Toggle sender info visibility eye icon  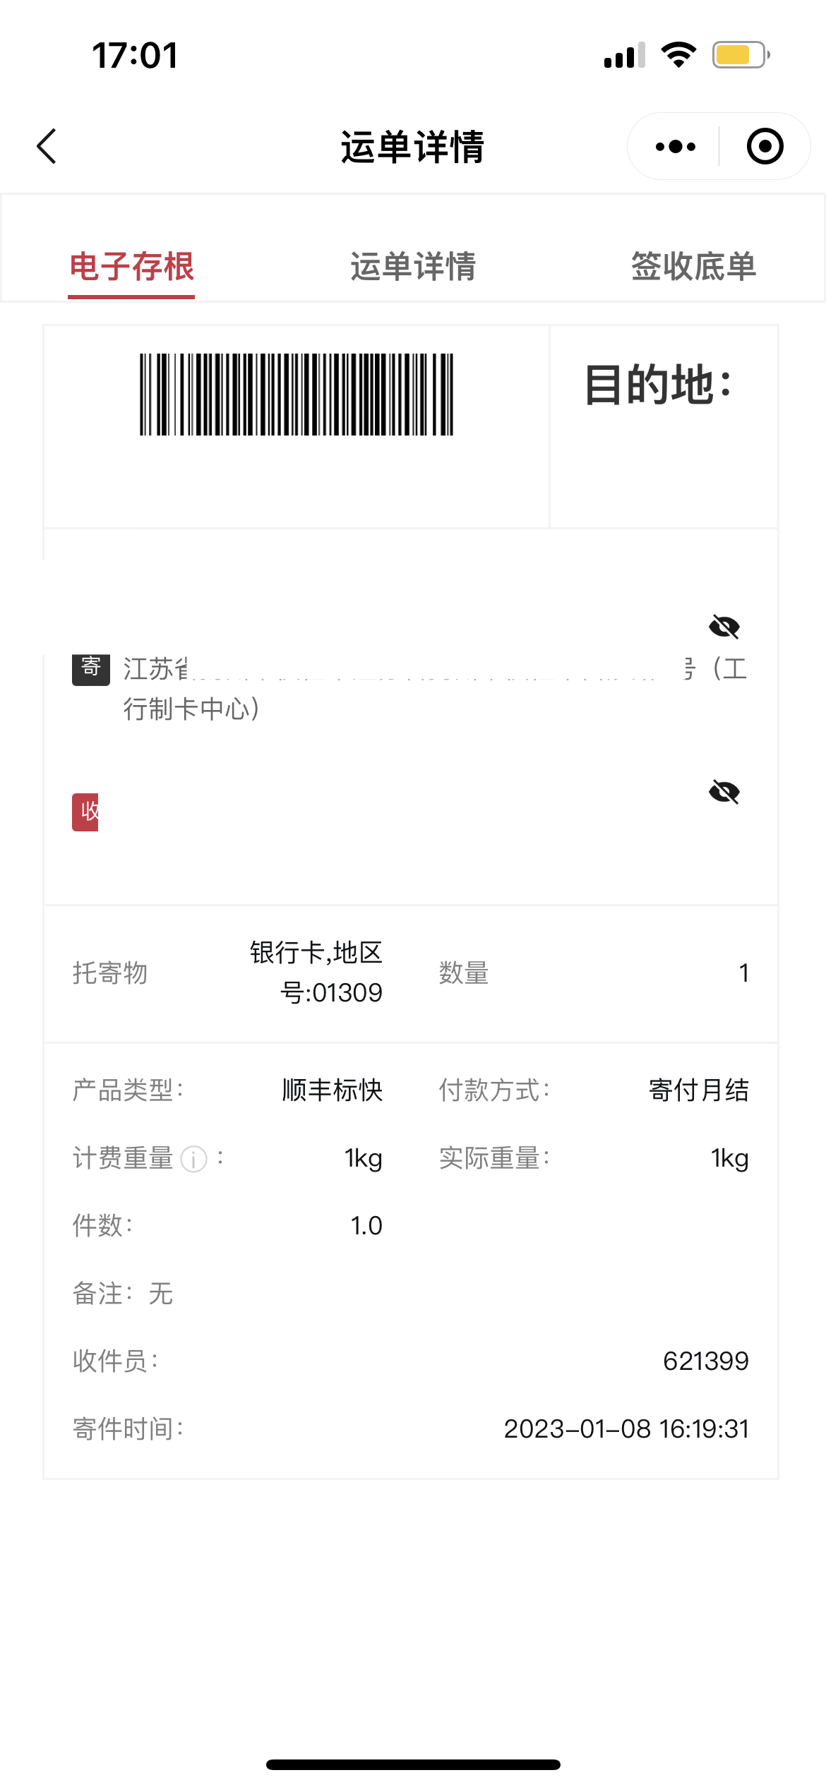[x=724, y=627]
